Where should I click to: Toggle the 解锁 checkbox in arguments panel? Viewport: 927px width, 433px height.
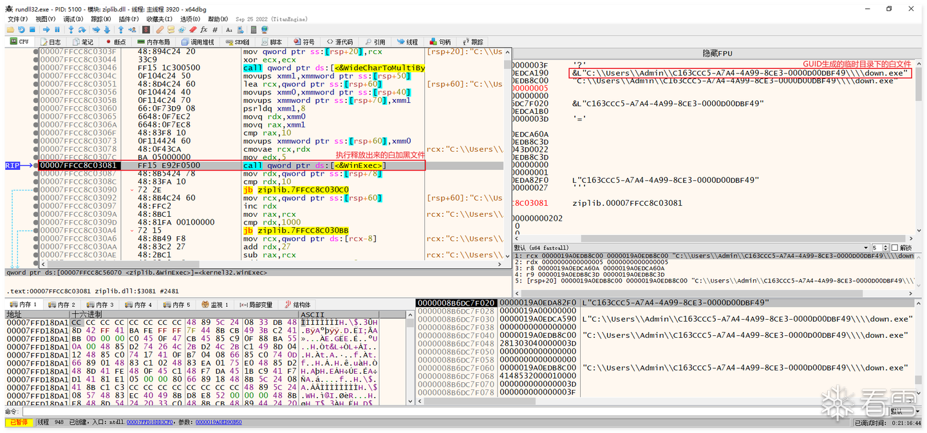(x=894, y=248)
